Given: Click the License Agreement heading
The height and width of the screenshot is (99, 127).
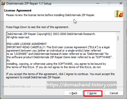Looking at the screenshot, I should tap(18, 10).
